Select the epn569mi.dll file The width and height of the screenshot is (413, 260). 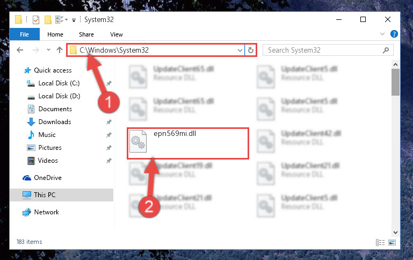tap(188, 143)
